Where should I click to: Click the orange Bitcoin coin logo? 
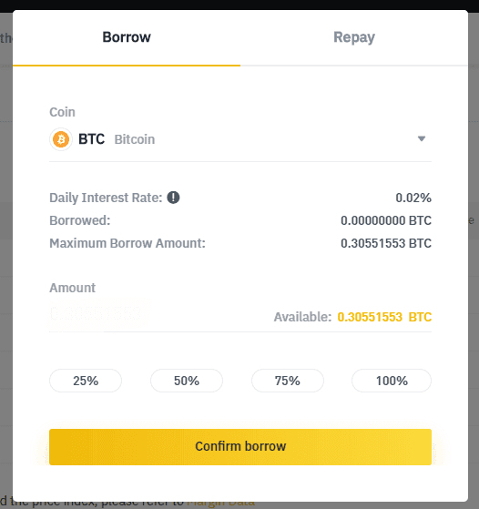coord(61,139)
